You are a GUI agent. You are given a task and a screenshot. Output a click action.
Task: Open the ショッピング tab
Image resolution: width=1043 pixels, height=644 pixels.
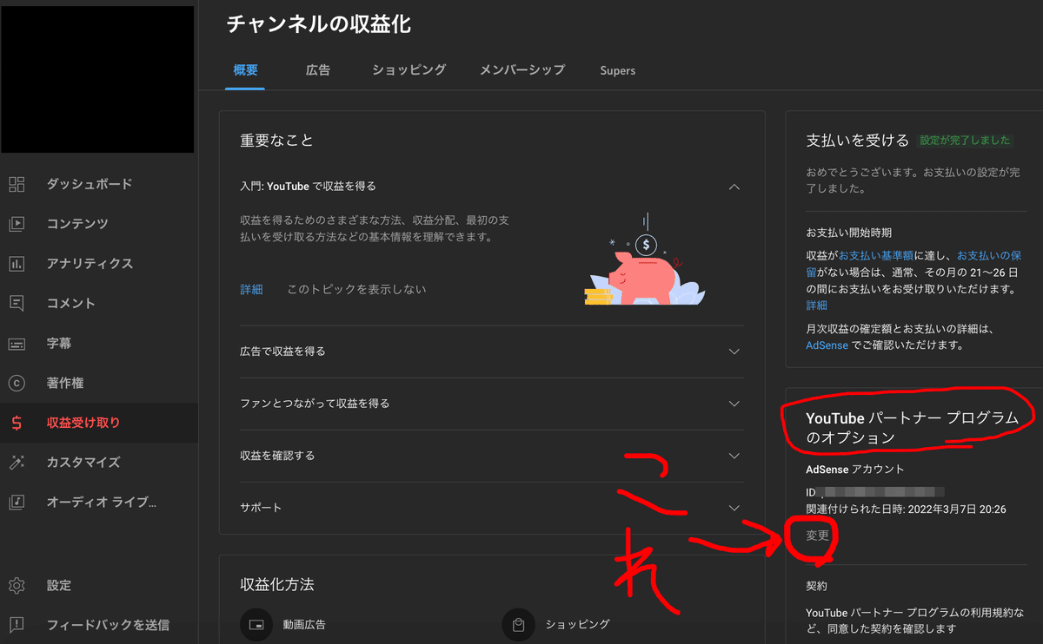pyautogui.click(x=409, y=70)
